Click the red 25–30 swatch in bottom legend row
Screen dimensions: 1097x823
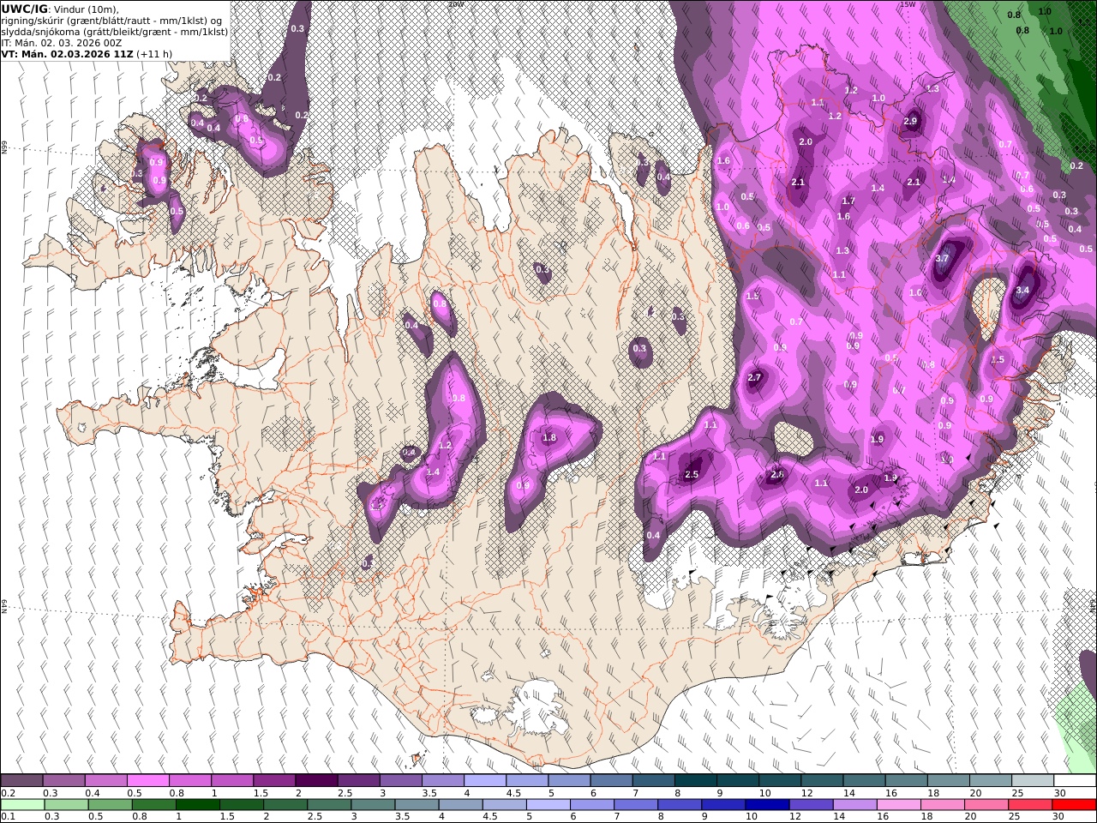[1074, 804]
